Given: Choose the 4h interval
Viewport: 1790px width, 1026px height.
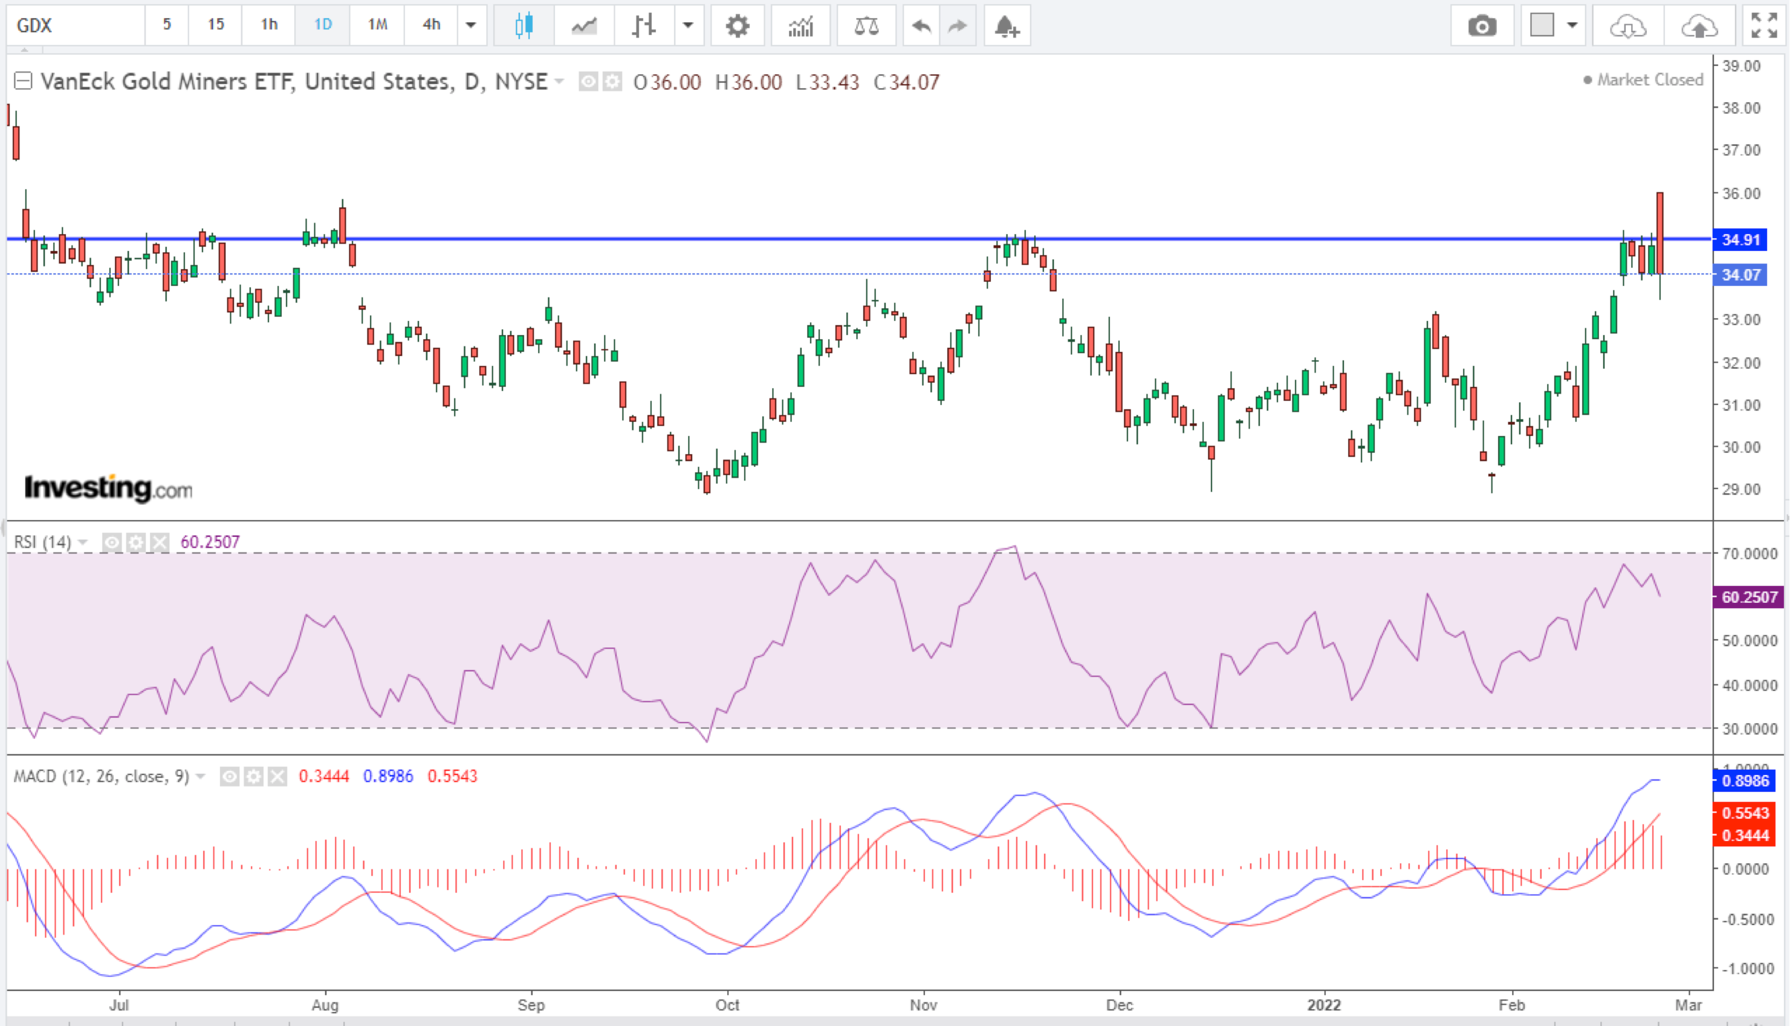Looking at the screenshot, I should [431, 26].
